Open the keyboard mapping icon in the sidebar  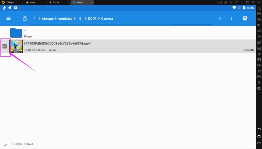coord(259,14)
